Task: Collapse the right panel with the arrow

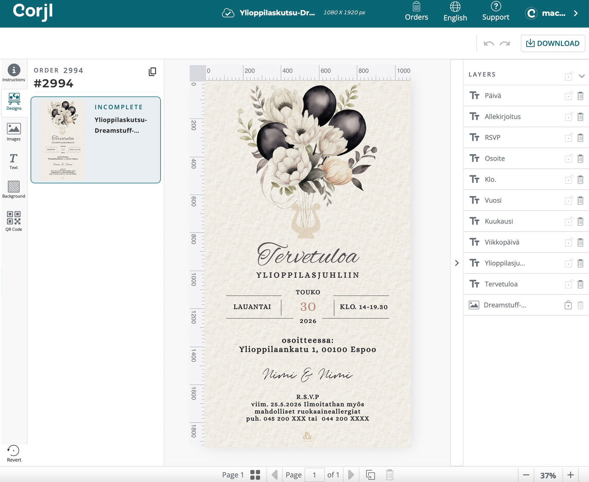Action: point(457,263)
